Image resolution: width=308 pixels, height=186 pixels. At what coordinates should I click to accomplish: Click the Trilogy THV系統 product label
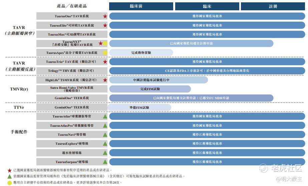pyautogui.click(x=72, y=71)
